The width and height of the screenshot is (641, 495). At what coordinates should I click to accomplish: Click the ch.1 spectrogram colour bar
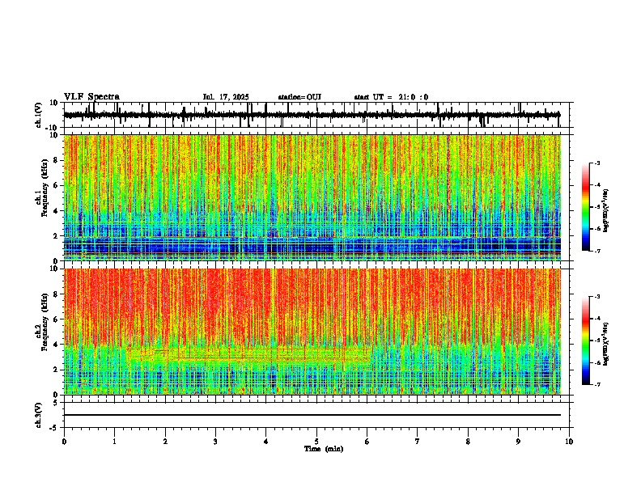586,207
